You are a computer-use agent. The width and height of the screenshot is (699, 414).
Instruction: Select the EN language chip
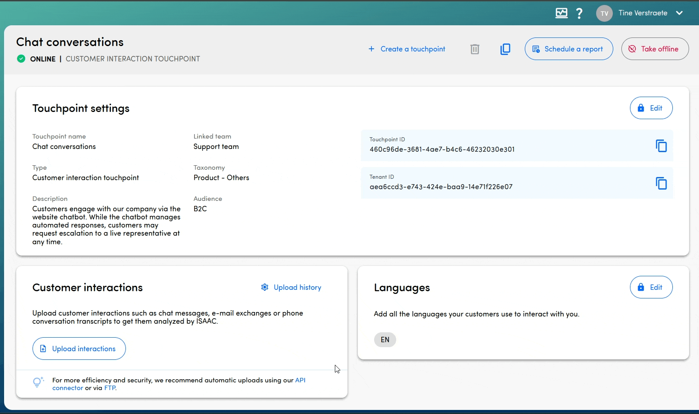[385, 340]
